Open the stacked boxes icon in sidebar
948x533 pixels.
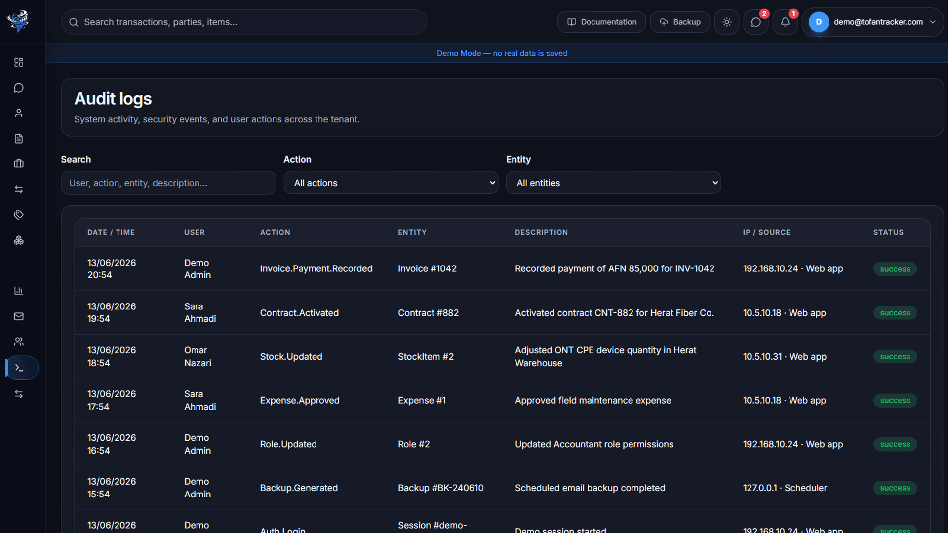point(19,240)
